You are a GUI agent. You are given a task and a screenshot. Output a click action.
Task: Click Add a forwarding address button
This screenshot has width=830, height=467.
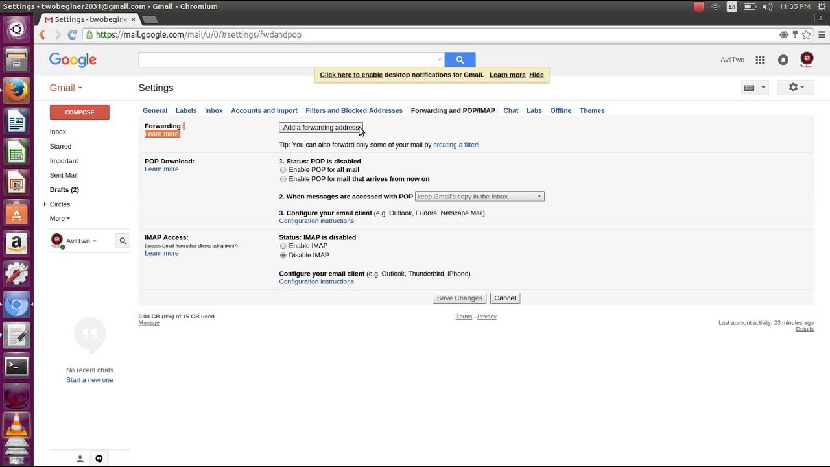(x=321, y=128)
